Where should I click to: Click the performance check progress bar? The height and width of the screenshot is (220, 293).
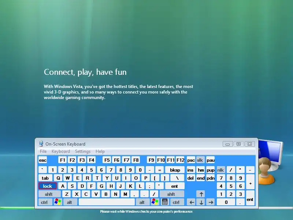point(146,208)
